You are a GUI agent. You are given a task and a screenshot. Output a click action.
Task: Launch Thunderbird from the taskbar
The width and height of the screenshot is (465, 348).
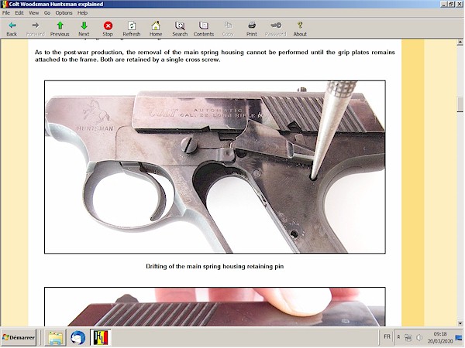[78, 338]
